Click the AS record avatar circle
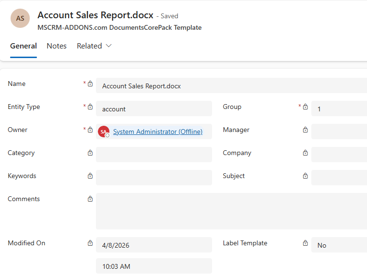This screenshot has width=367, height=276. point(20,18)
